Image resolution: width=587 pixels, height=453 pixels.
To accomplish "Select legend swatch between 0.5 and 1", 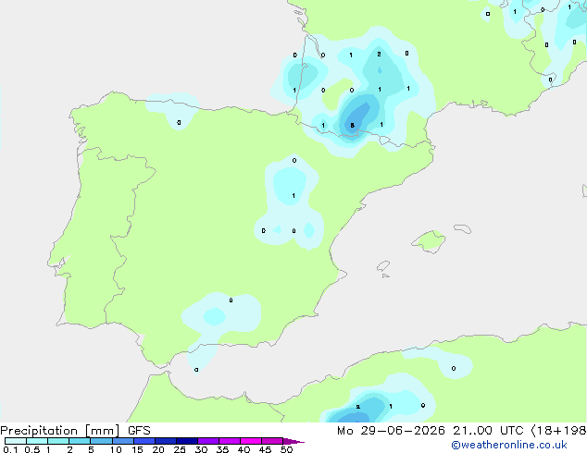I will point(37,441).
